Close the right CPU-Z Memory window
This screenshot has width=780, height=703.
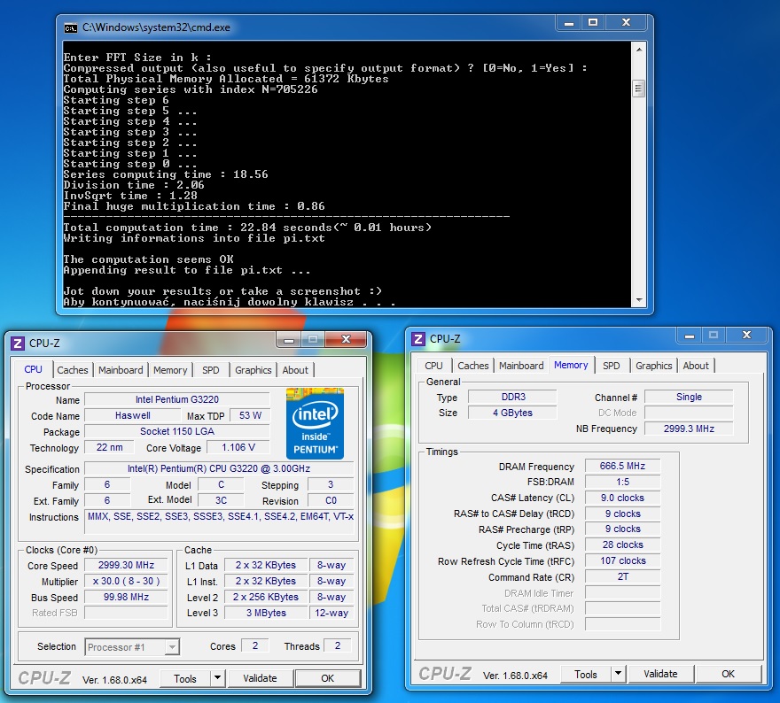pyautogui.click(x=746, y=336)
